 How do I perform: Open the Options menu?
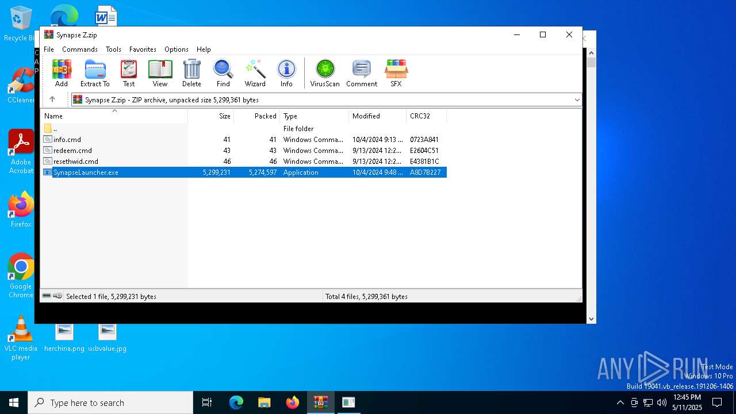click(177, 49)
